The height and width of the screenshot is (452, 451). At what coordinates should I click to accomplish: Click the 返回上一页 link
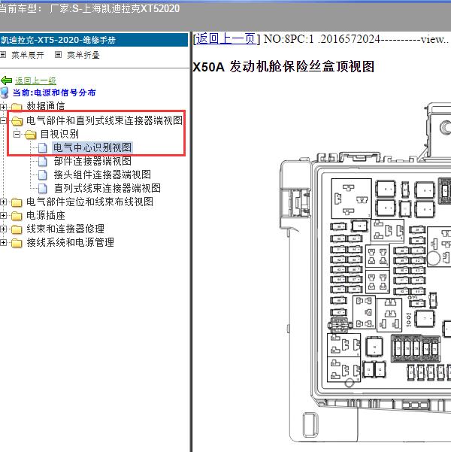226,38
